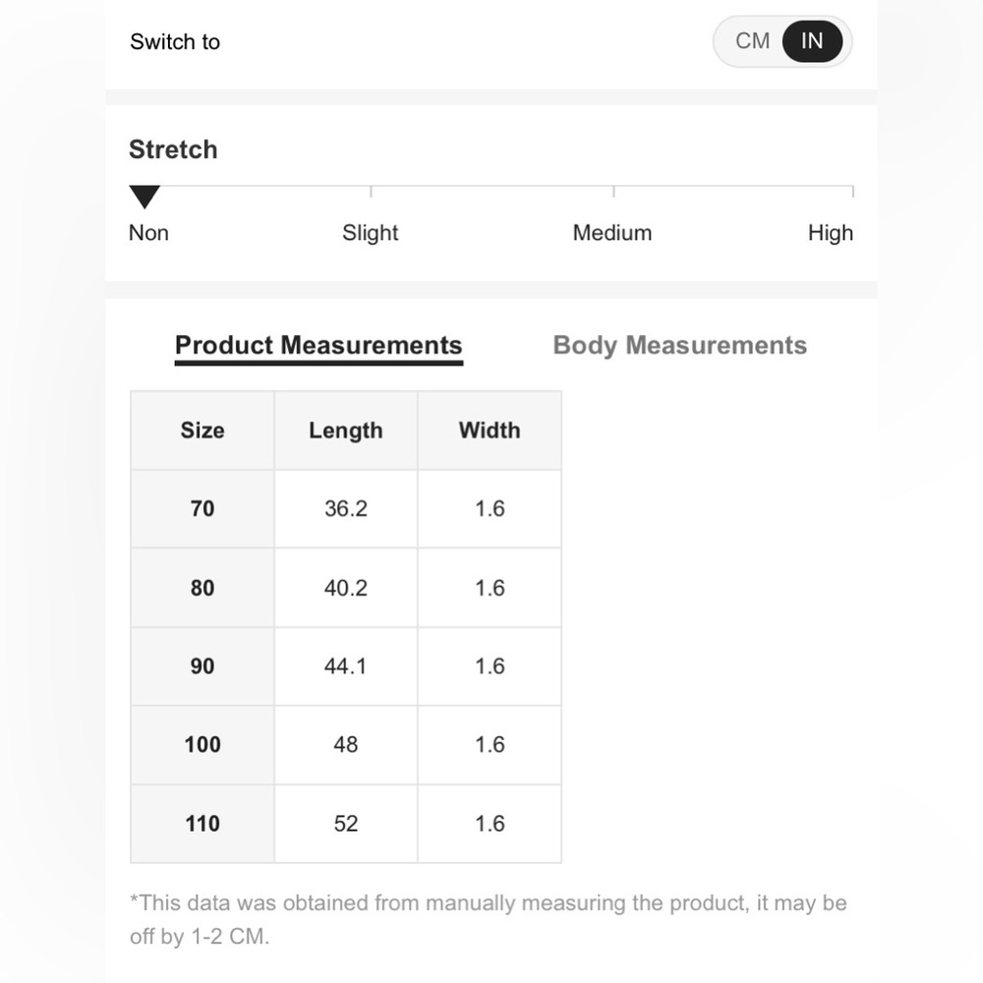Select the size 70 row header
This screenshot has width=983, height=983.
(202, 509)
